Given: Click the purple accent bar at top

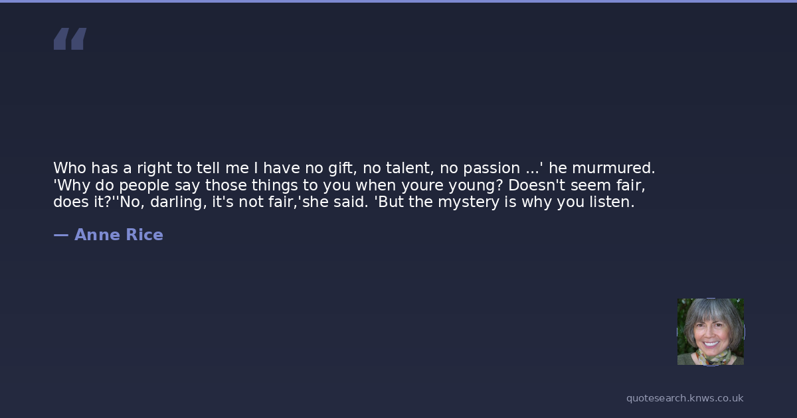Looking at the screenshot, I should coord(398,1).
